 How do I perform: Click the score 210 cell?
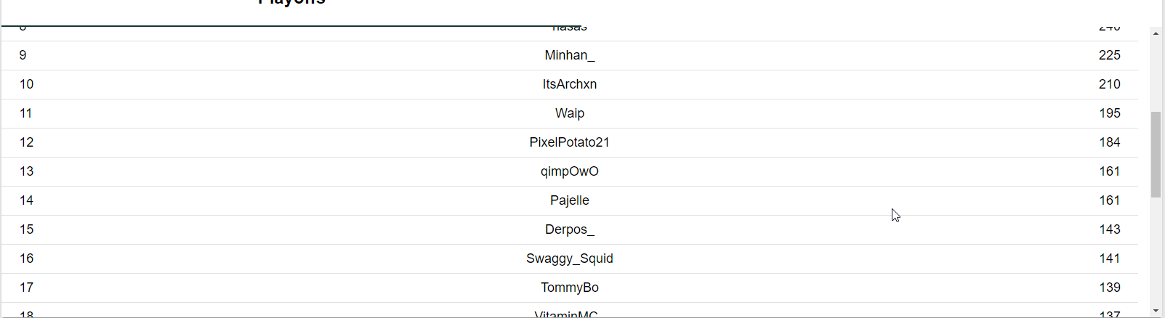(1110, 84)
